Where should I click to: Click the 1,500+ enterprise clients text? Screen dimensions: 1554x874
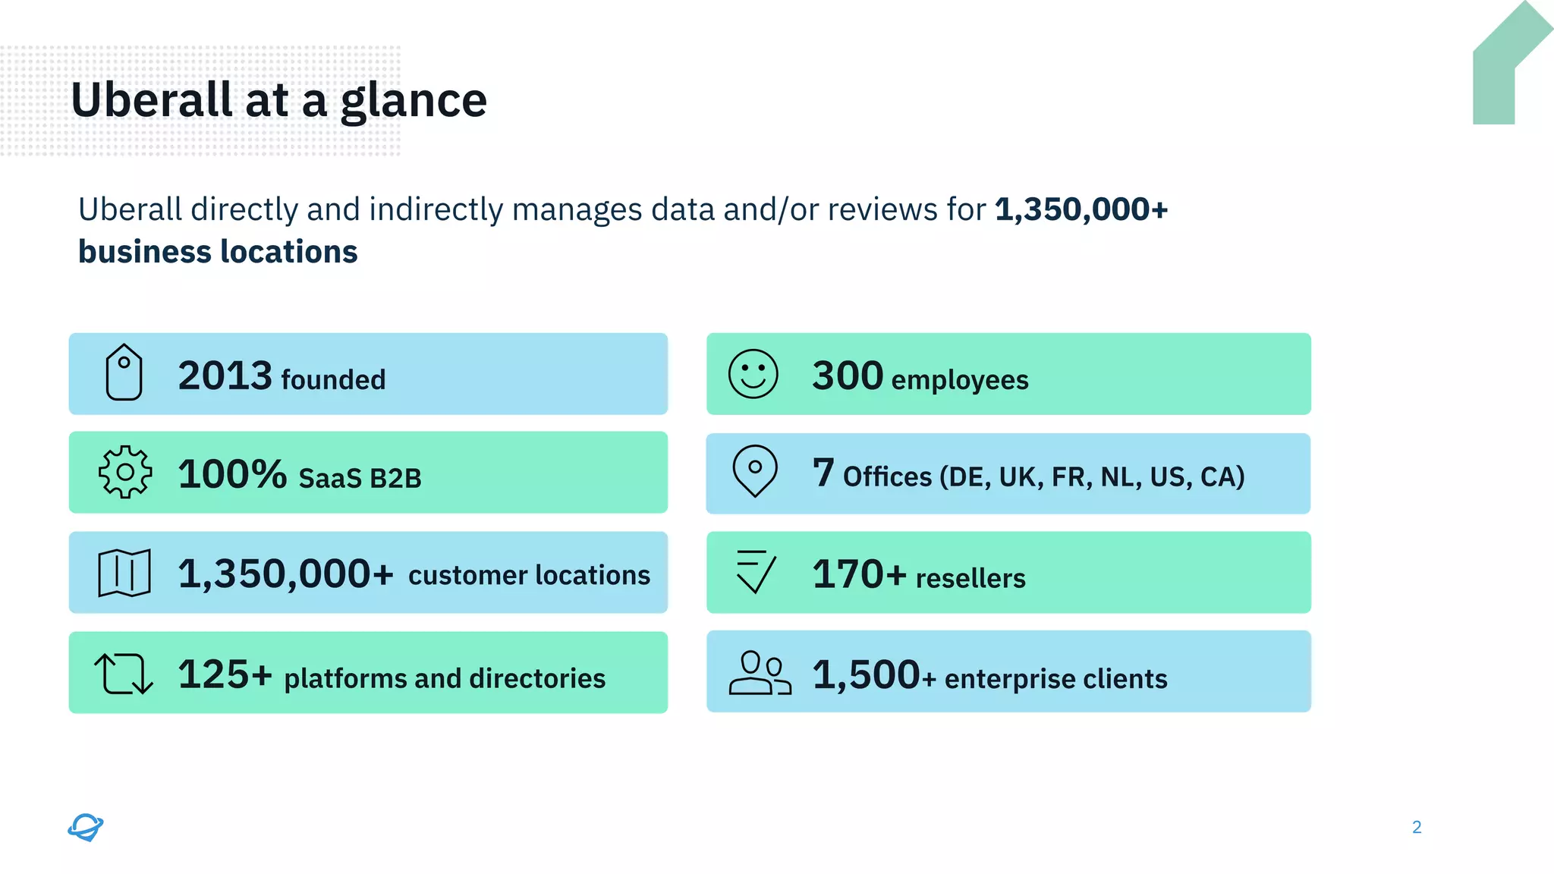[x=989, y=675]
